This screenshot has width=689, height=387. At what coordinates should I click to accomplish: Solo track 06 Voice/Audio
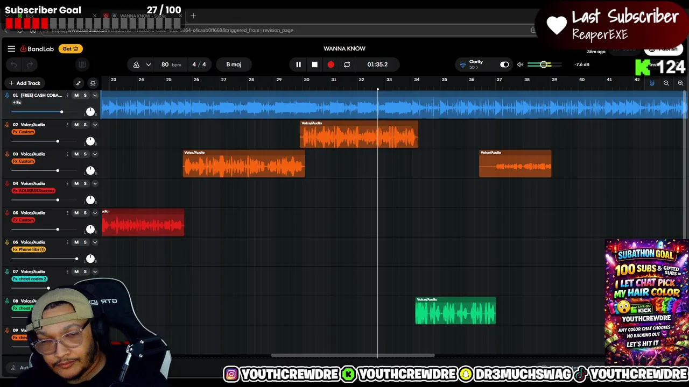(85, 242)
